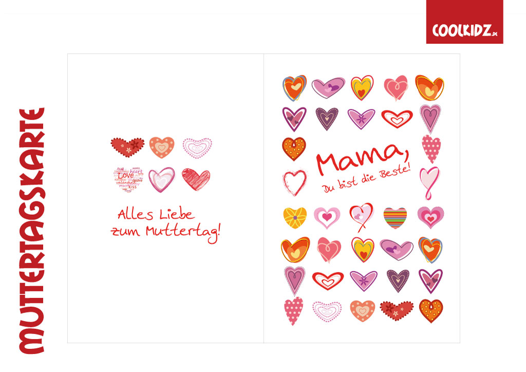
Task: Select the dark purple stitched heart in second row
Action: [x=327, y=119]
